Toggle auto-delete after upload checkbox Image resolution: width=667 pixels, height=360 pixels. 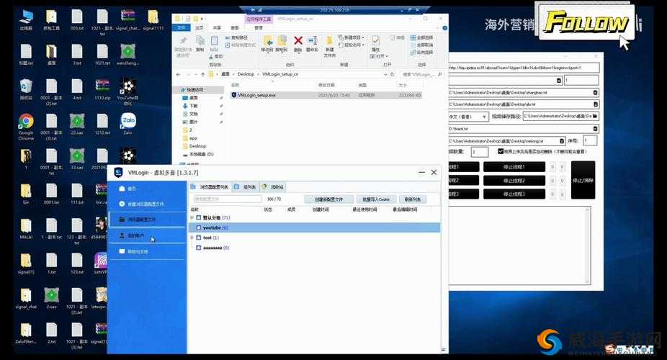501,151
